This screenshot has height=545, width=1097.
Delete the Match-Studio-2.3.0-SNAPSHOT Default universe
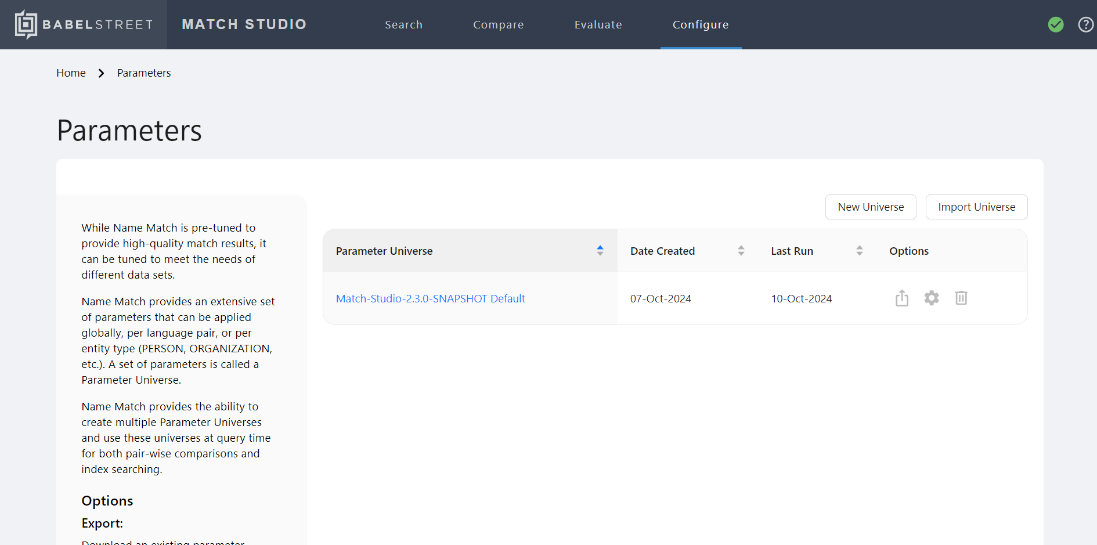(x=961, y=298)
